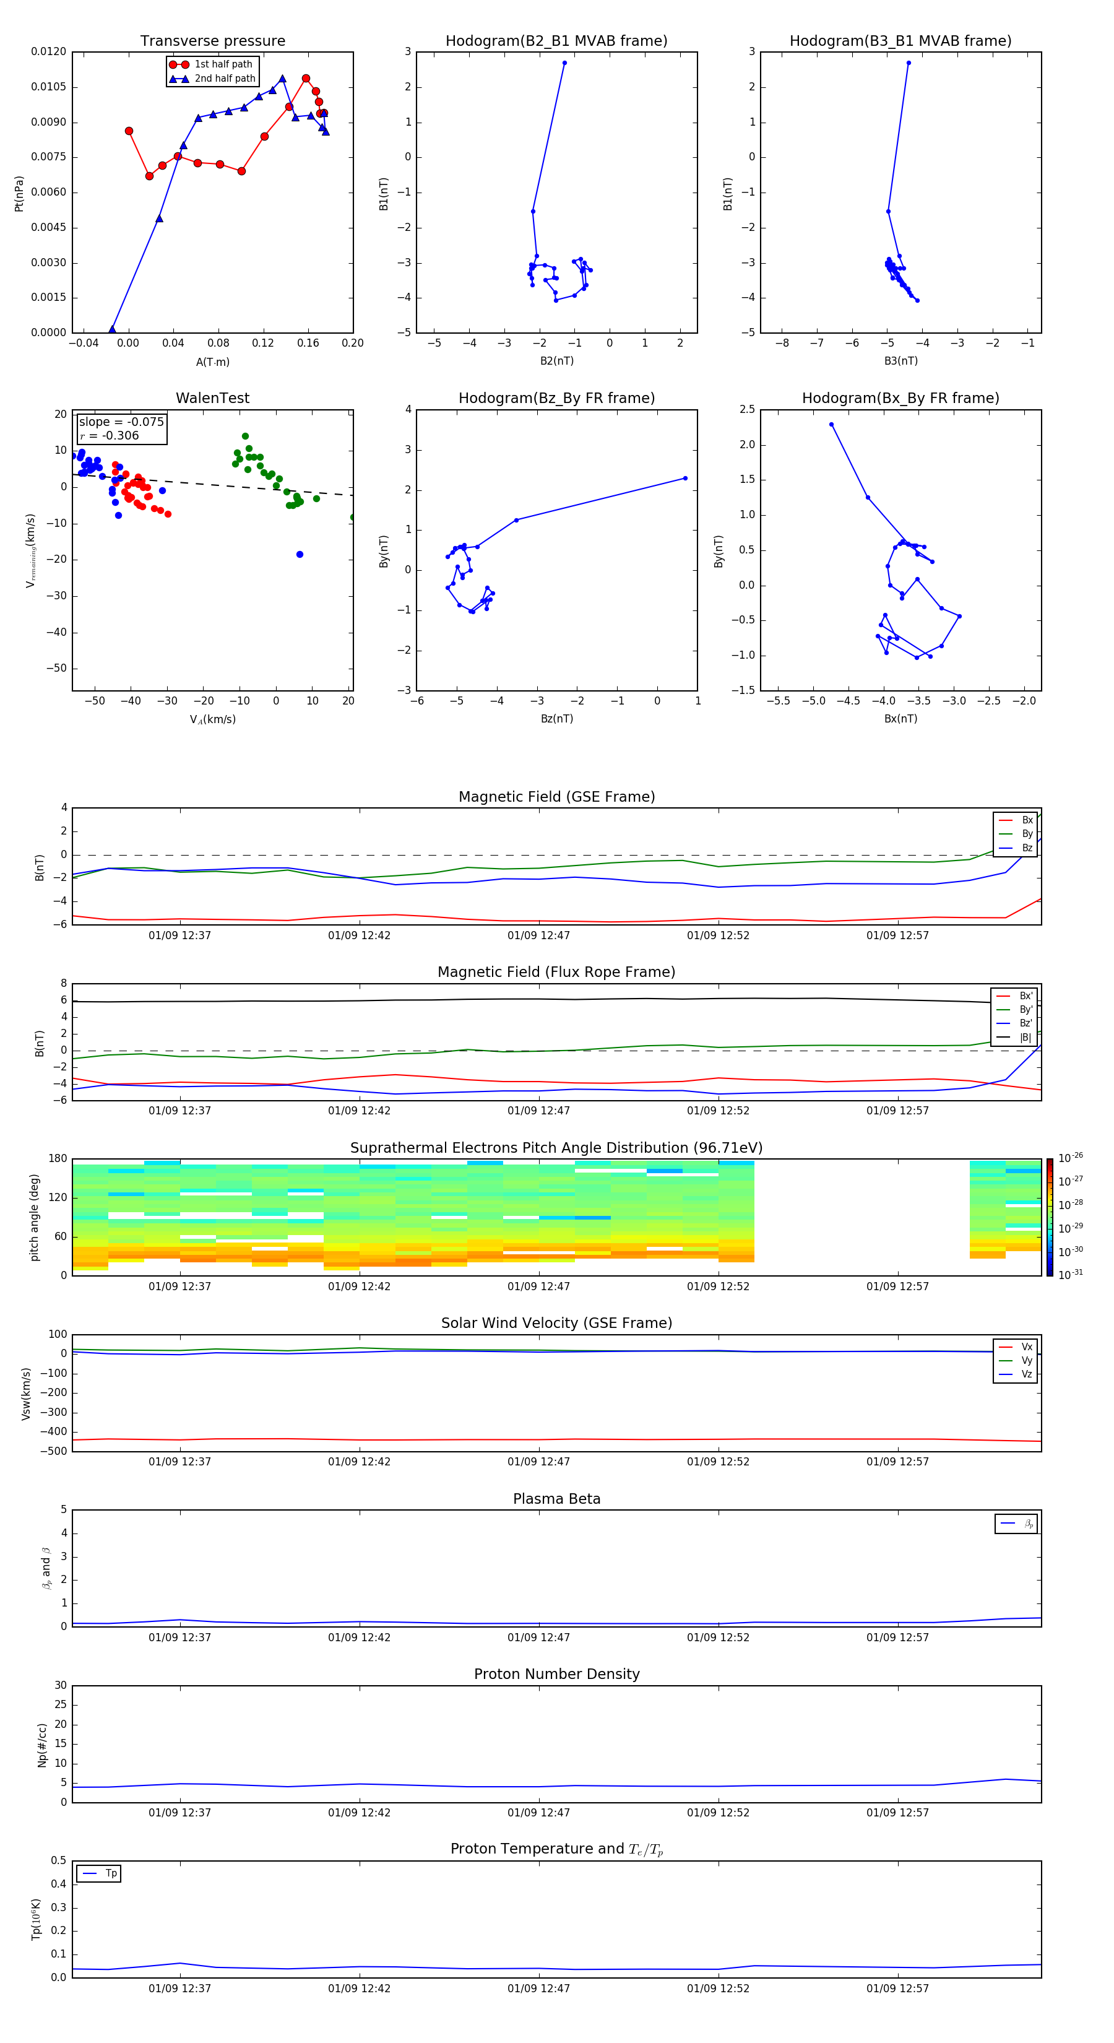Image resolution: width=1114 pixels, height=2043 pixels.
Task: Click the 'Hodogram(B3_B1 MVAB frame)' title
Action: (x=900, y=41)
